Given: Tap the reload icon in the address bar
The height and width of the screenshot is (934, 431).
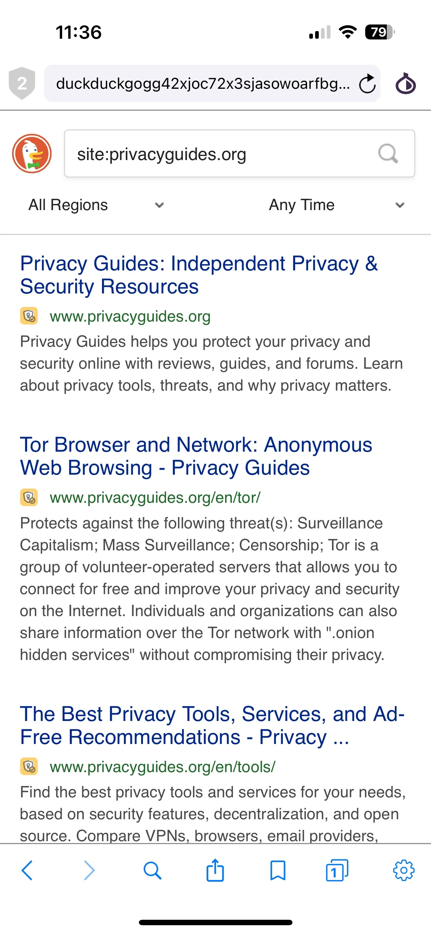Looking at the screenshot, I should [367, 85].
